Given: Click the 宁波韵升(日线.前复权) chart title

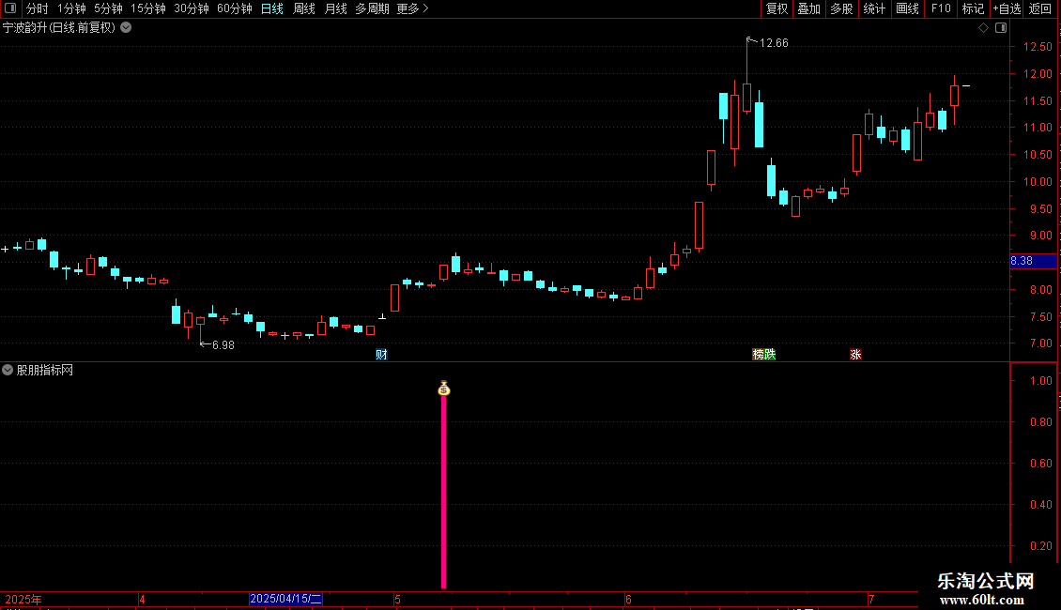Looking at the screenshot, I should click(x=59, y=28).
